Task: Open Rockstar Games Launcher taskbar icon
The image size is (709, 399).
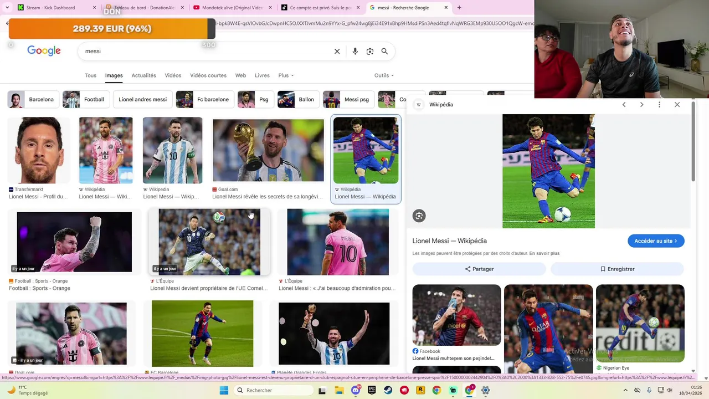Action: pos(420,390)
